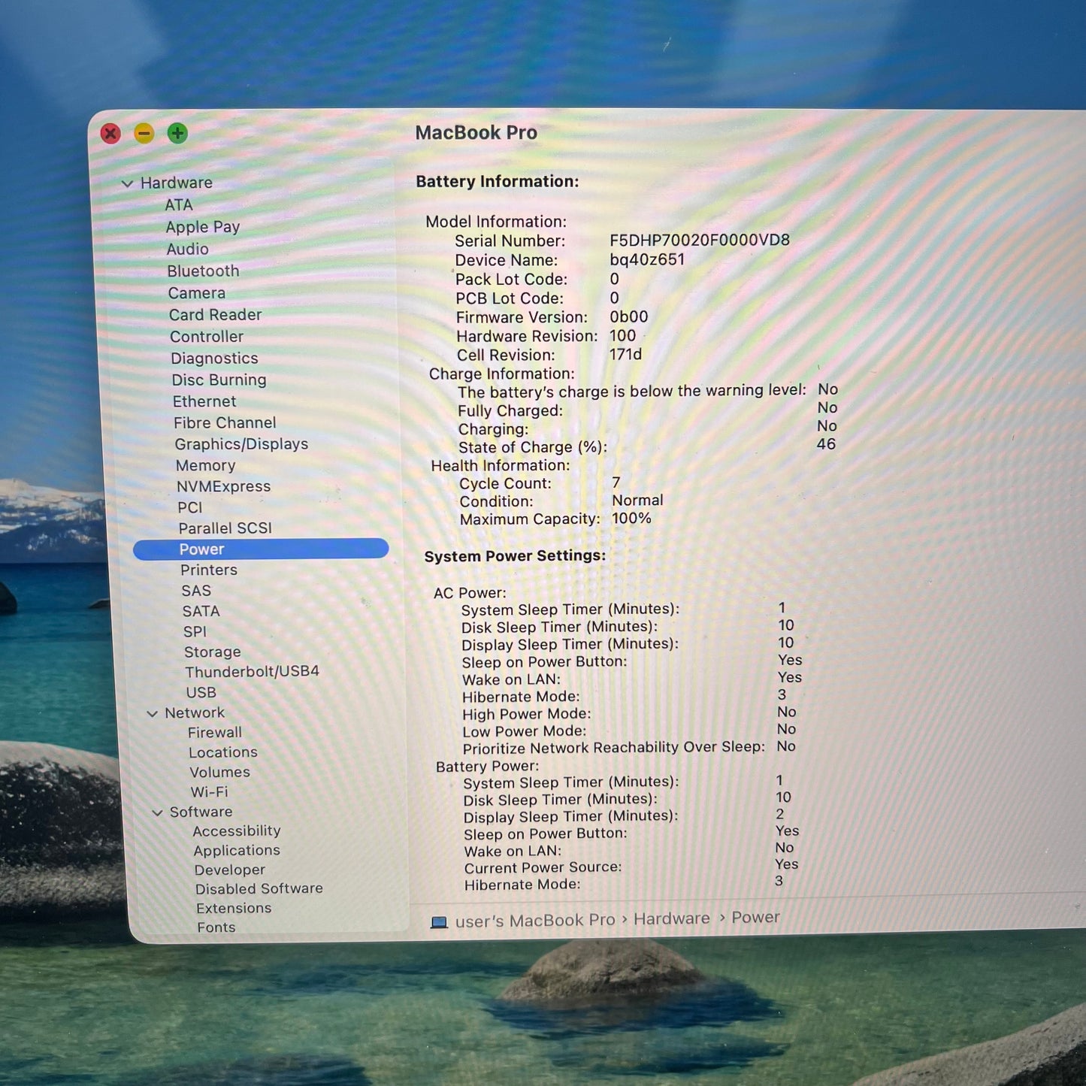Viewport: 1086px width, 1086px height.
Task: Click the Condition value Normal
Action: (637, 501)
